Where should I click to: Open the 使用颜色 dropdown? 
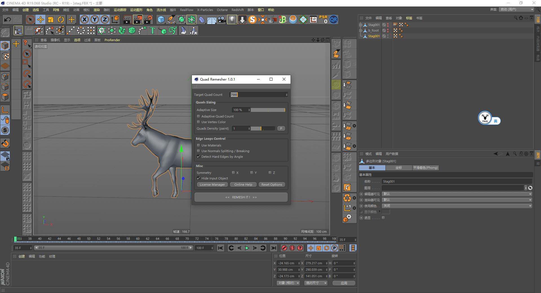(457, 206)
